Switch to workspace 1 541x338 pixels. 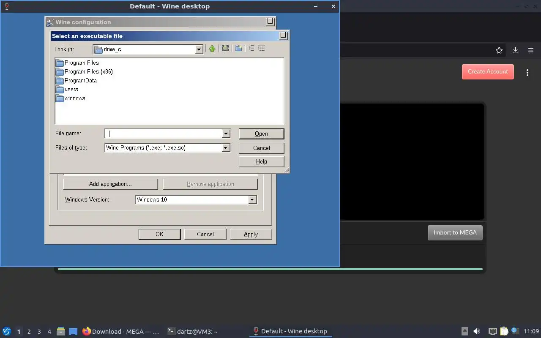point(19,332)
